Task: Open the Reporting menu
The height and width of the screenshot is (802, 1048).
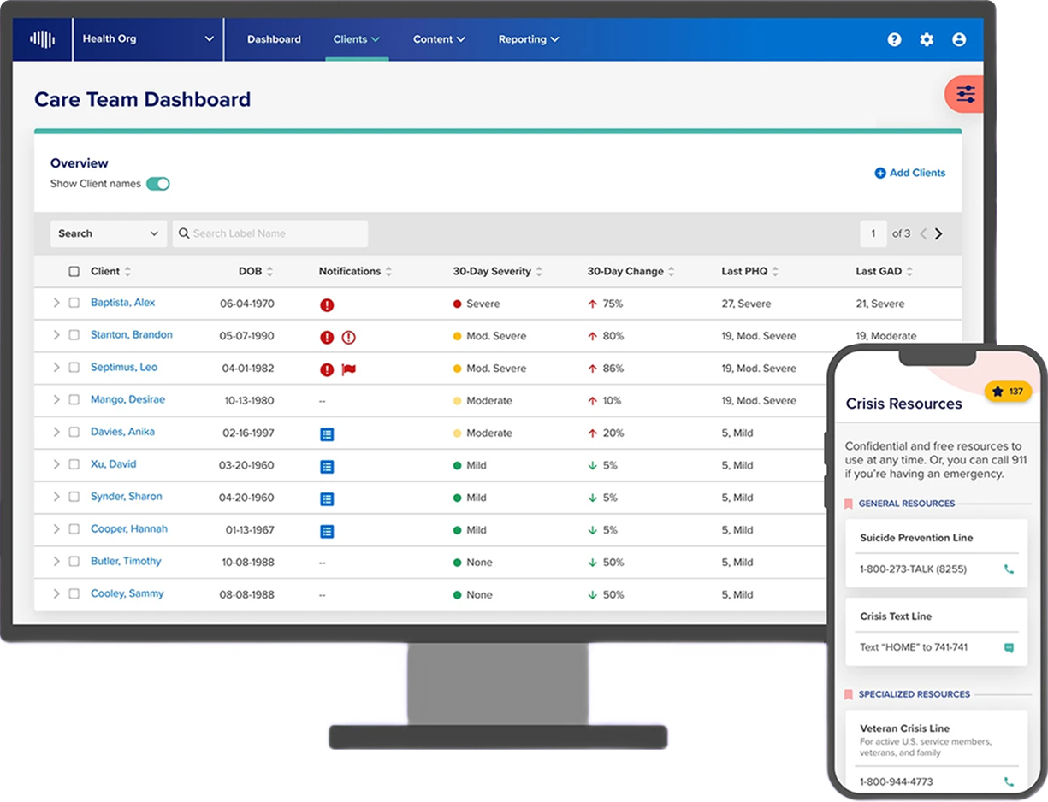Action: click(x=528, y=39)
